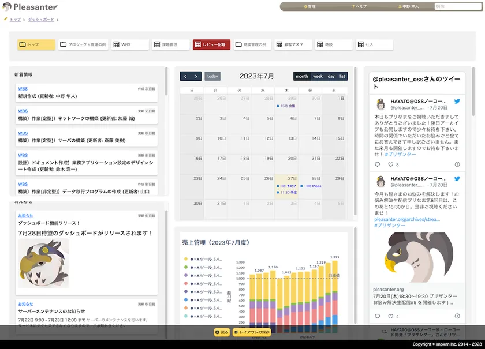Viewport: 485px width, 349px height.
Task: Click the Twitter bird icon on first tweet
Action: 457,102
